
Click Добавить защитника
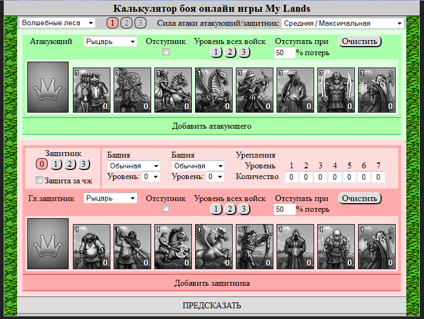tap(212, 283)
